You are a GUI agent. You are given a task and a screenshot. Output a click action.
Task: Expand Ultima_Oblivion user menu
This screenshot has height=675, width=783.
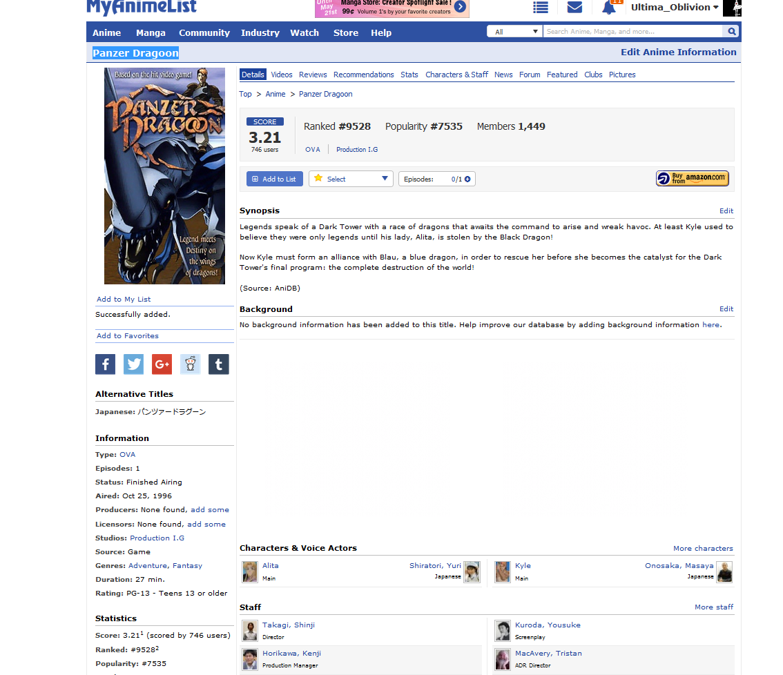click(x=674, y=8)
